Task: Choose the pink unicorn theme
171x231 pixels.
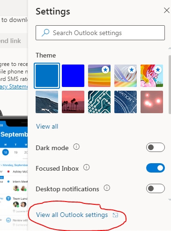Action: [152, 76]
